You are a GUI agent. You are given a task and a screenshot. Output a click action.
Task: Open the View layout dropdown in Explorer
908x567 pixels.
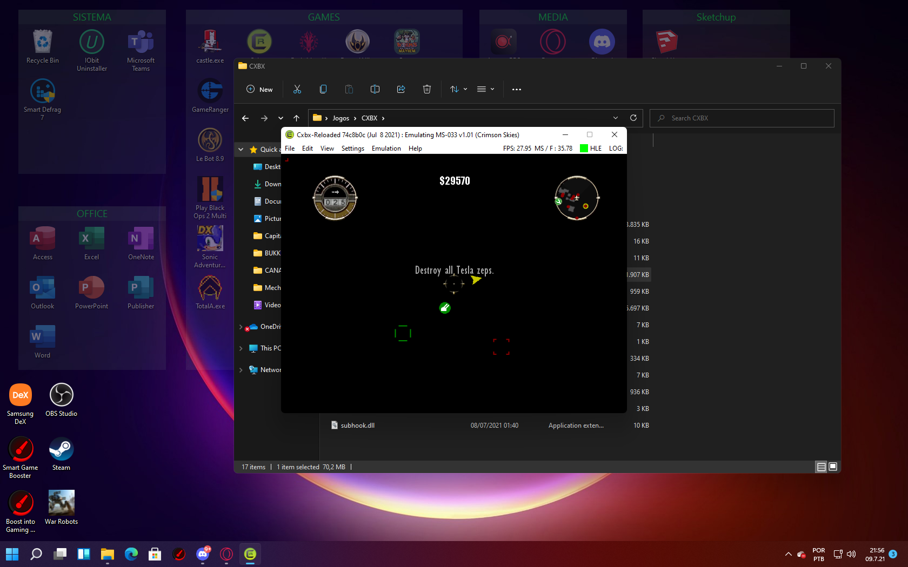[x=485, y=89]
